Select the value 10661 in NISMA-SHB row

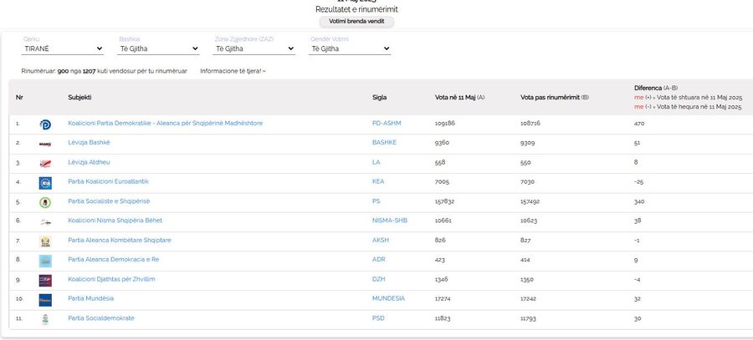coord(443,221)
